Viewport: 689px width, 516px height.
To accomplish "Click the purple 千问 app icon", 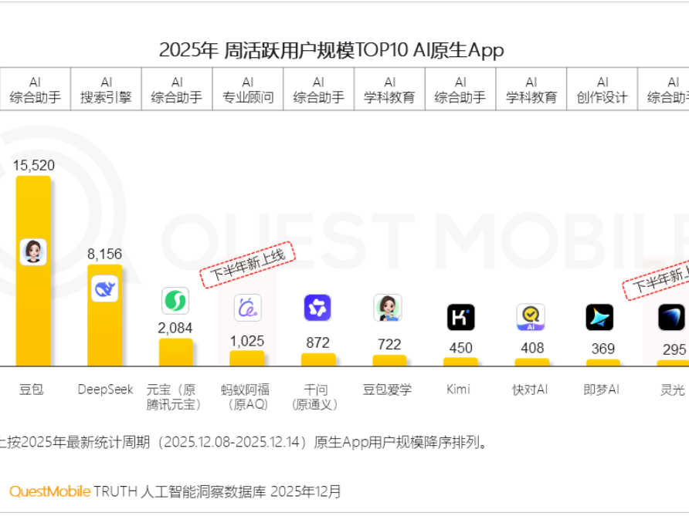I will pos(318,309).
